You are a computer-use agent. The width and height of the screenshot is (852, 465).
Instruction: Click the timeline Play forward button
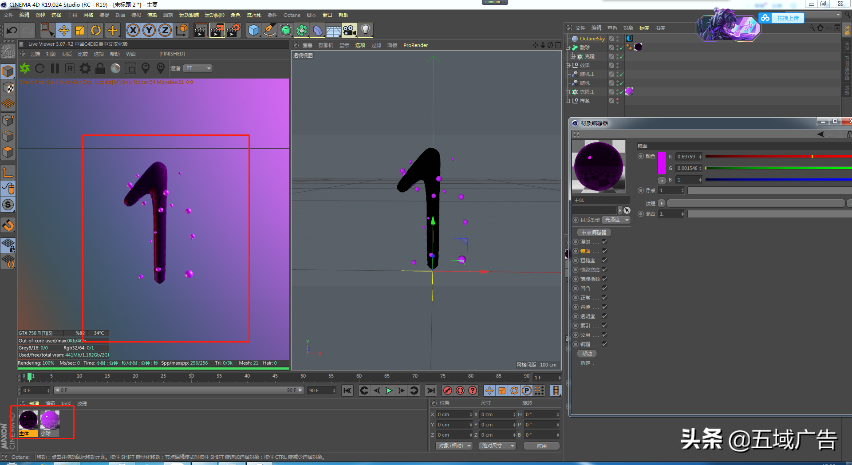pos(389,390)
